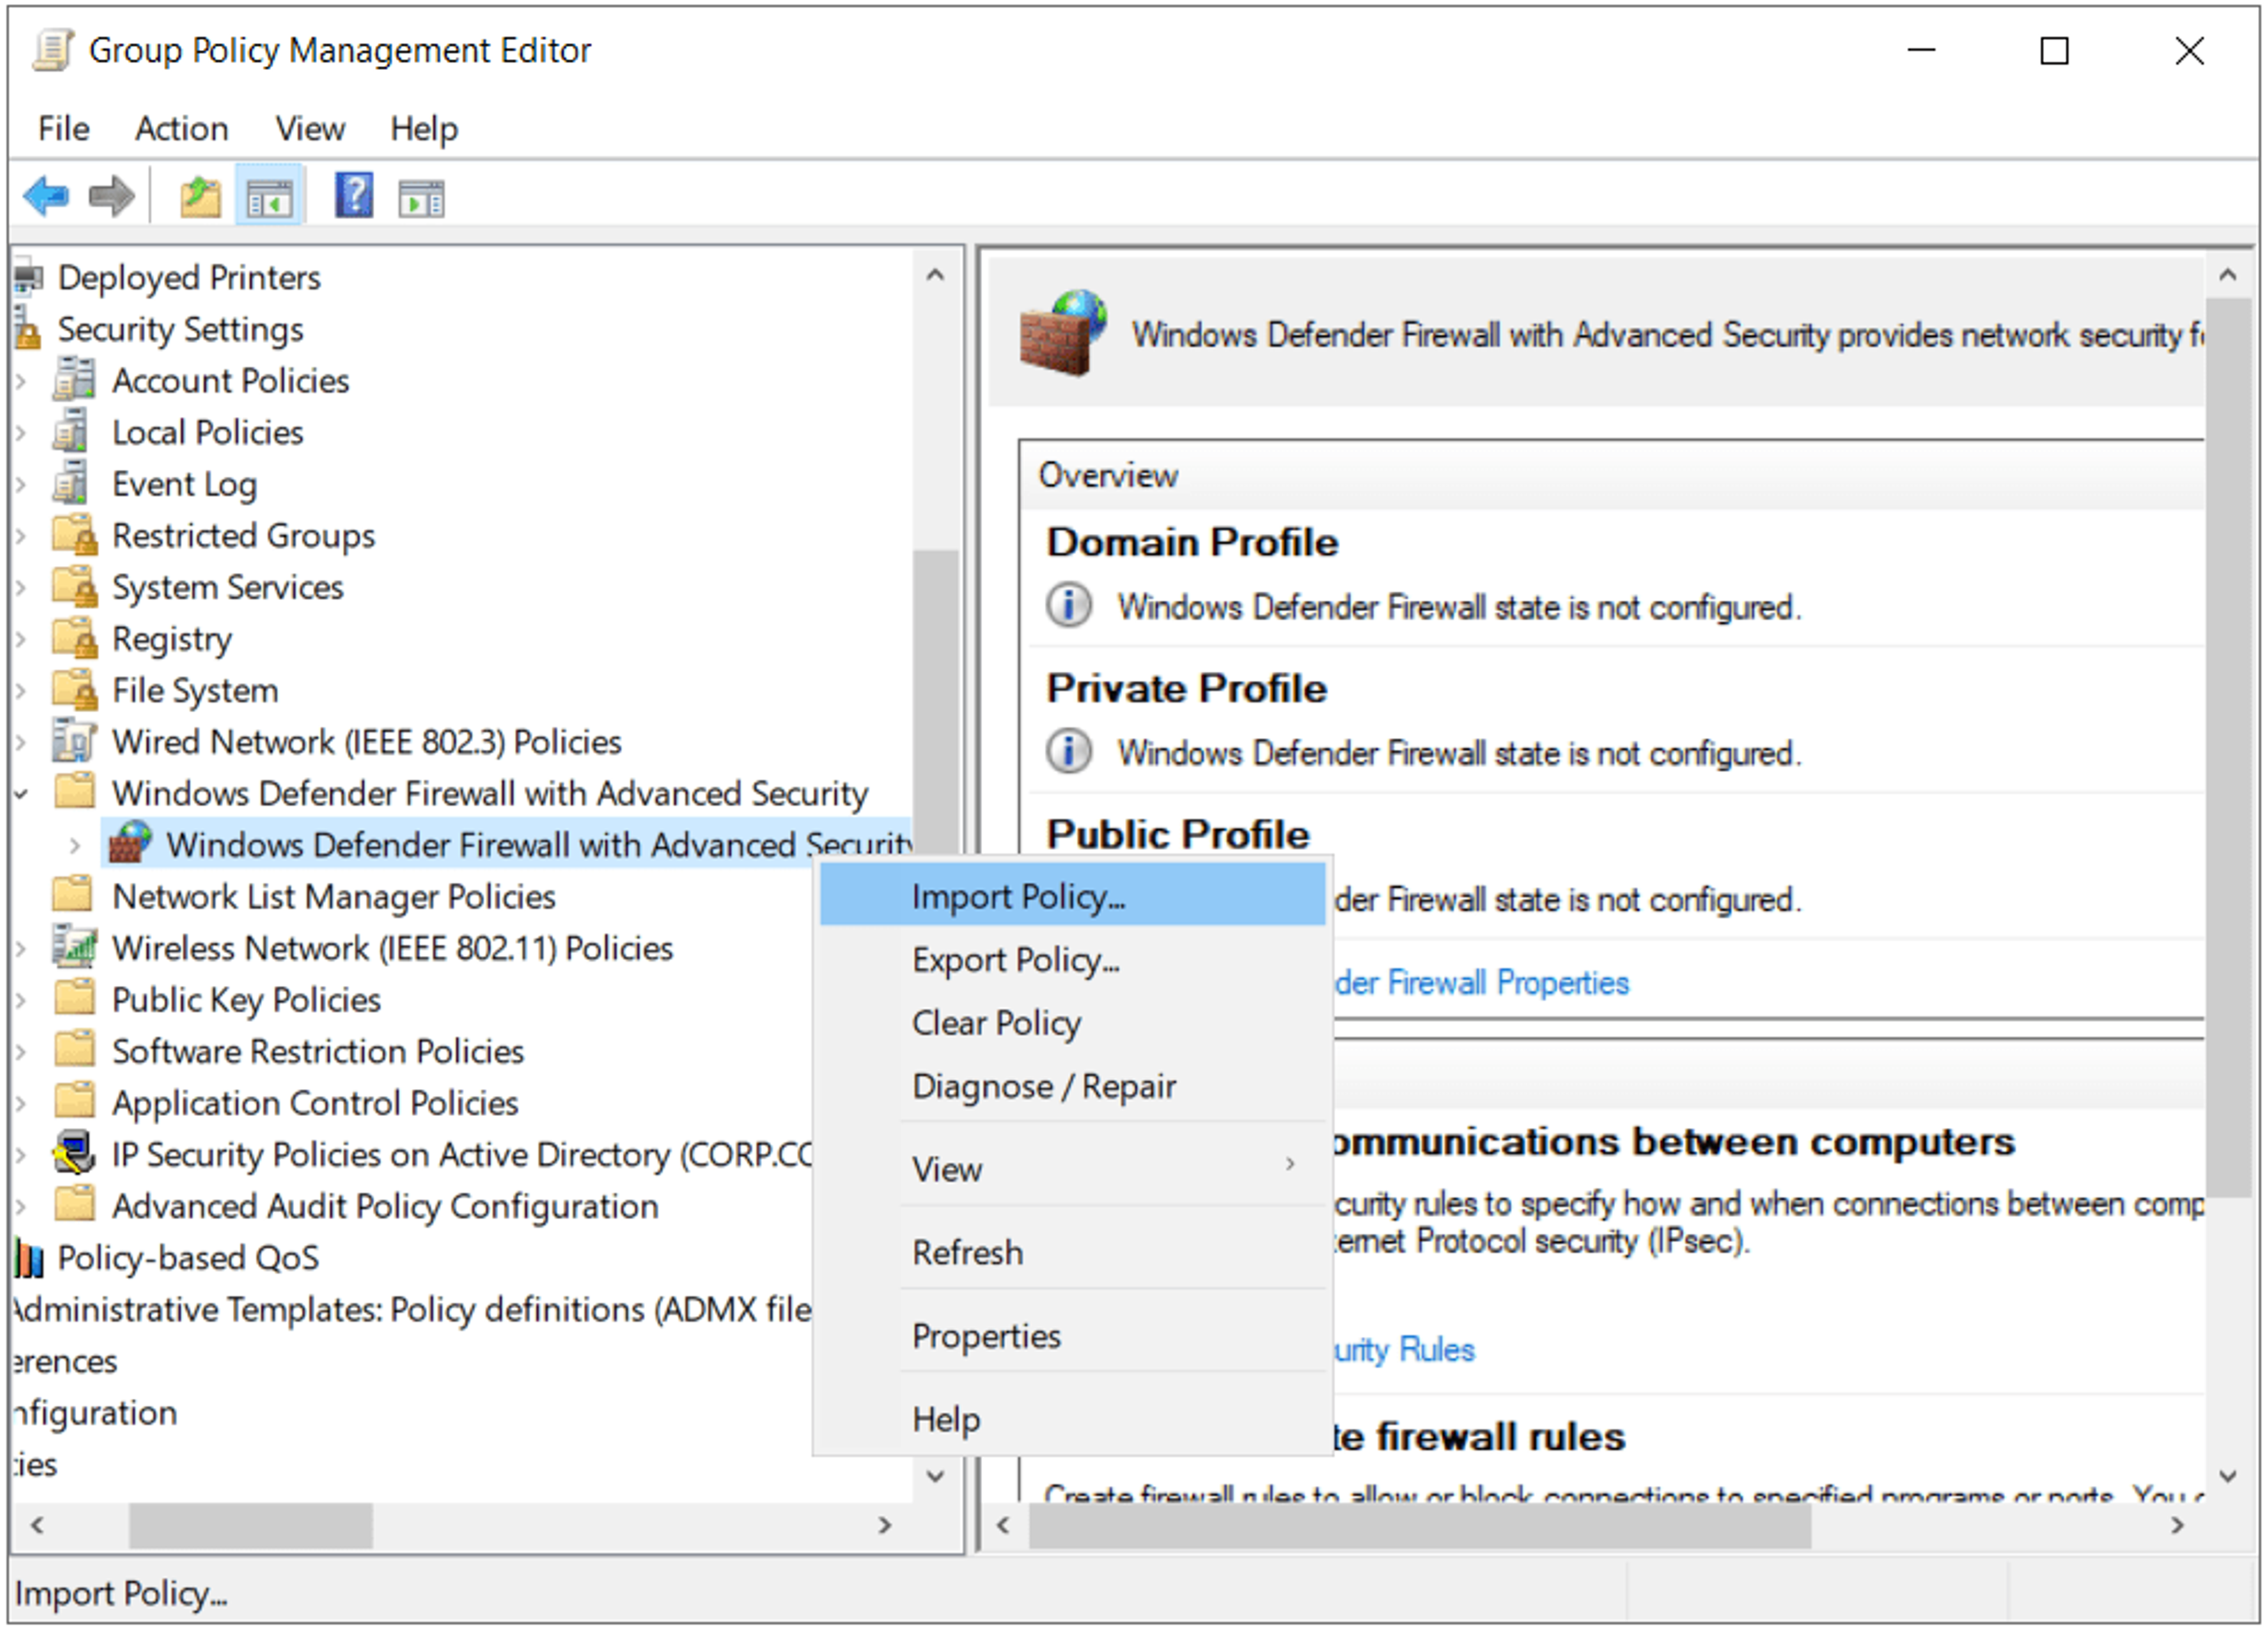The width and height of the screenshot is (2268, 1631).
Task: Select Administrative Templates tree item
Action: [x=413, y=1309]
